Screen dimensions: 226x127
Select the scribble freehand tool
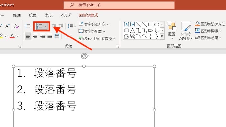[132, 37]
